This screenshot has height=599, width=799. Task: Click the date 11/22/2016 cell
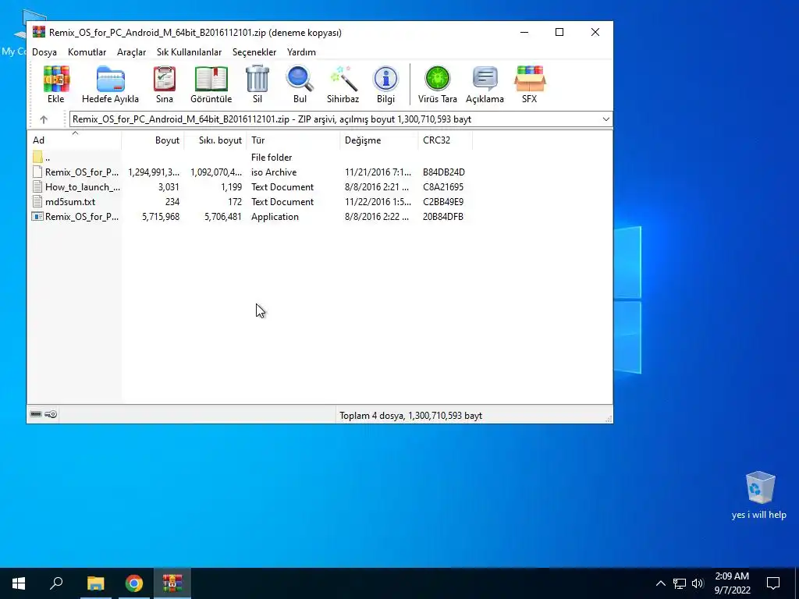pos(378,202)
